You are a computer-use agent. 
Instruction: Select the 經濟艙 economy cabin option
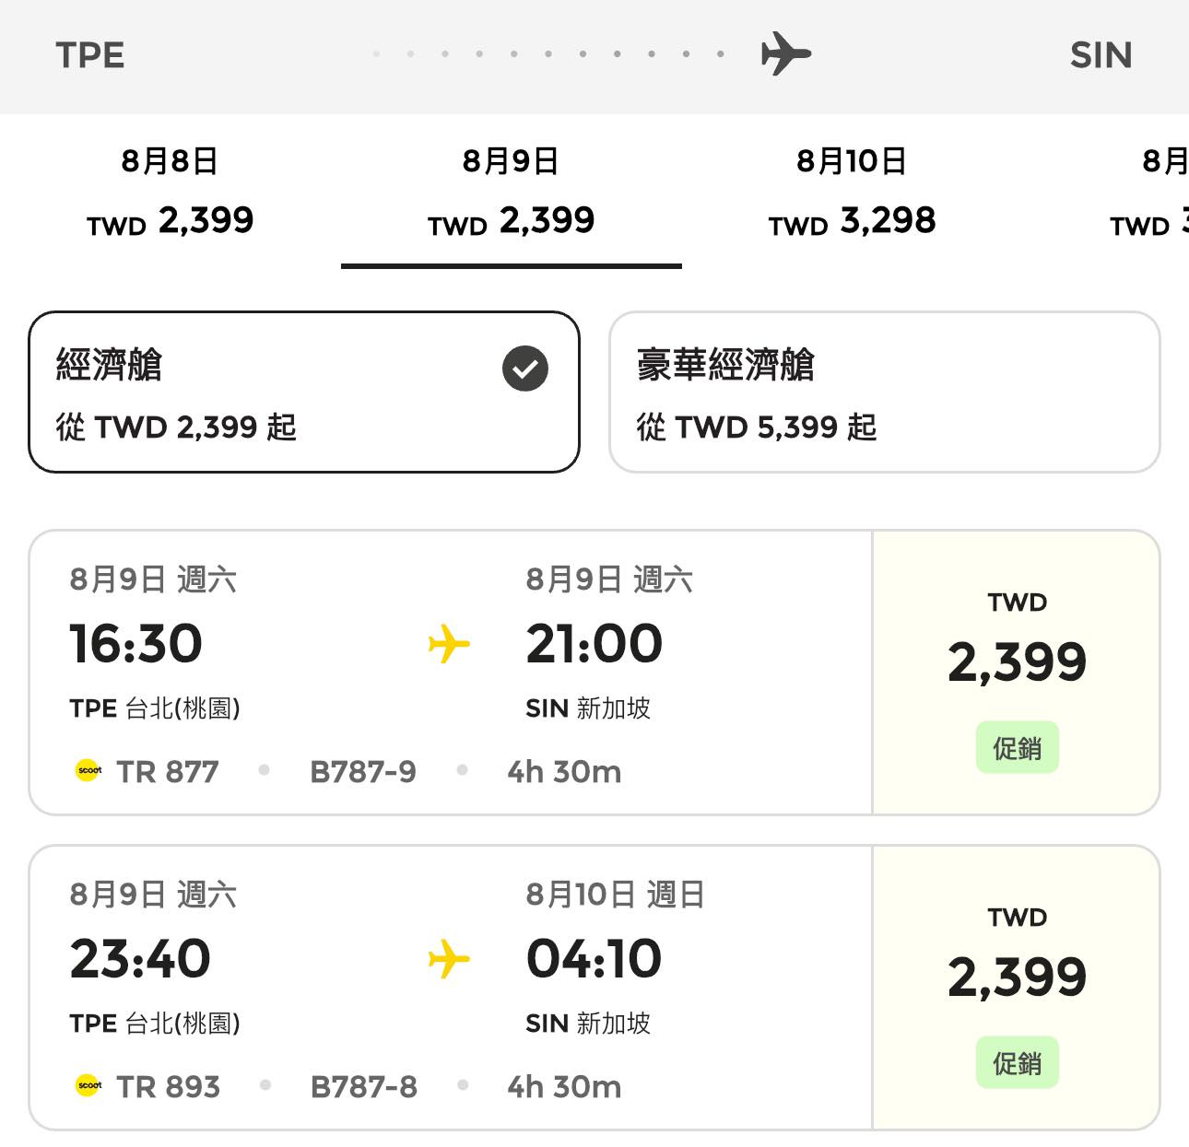coord(304,392)
